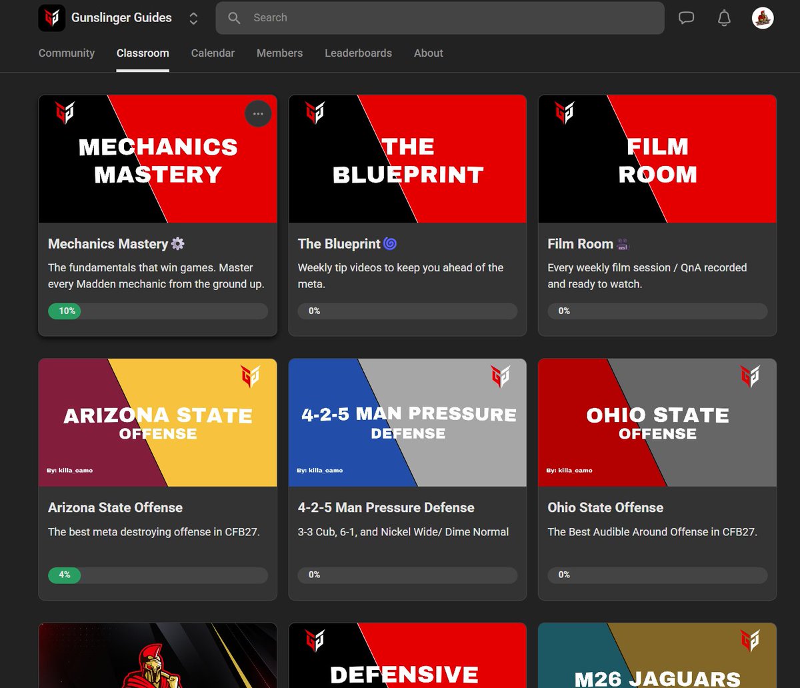The height and width of the screenshot is (688, 800).
Task: Click the camera emoji beside Film Room
Action: [623, 244]
